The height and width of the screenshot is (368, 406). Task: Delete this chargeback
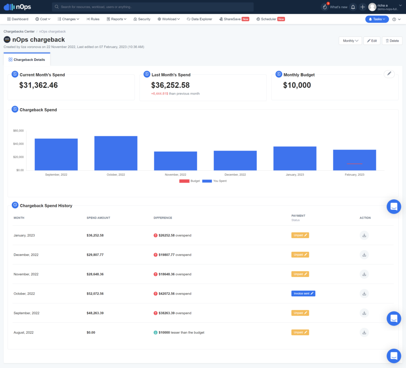point(392,41)
